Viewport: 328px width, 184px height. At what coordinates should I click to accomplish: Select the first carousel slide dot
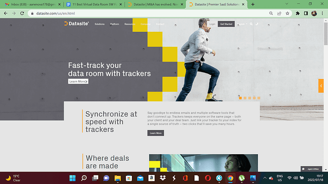240,98
